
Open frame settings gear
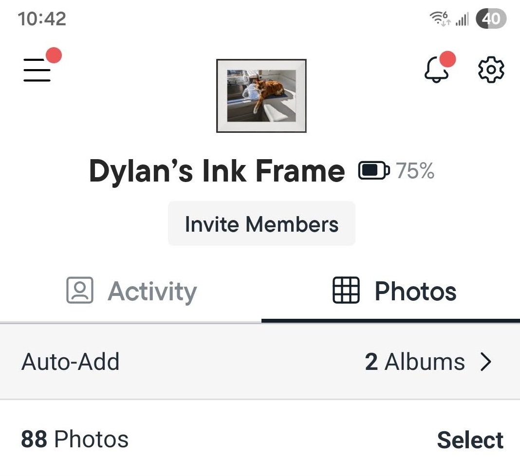[491, 70]
